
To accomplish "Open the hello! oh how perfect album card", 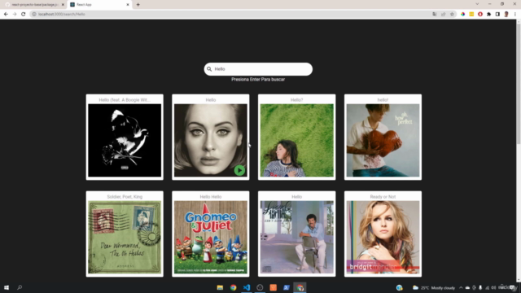I will point(383,138).
